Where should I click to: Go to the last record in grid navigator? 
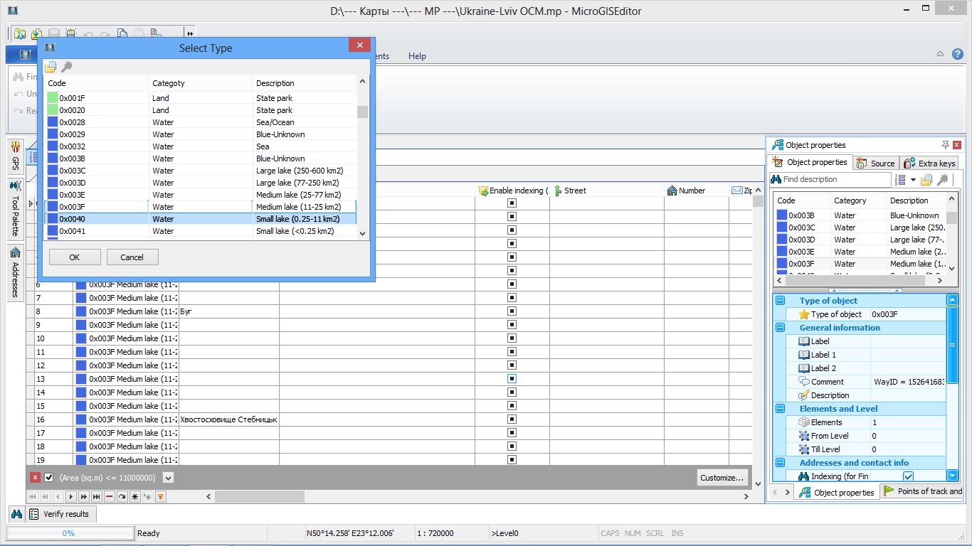pos(96,497)
